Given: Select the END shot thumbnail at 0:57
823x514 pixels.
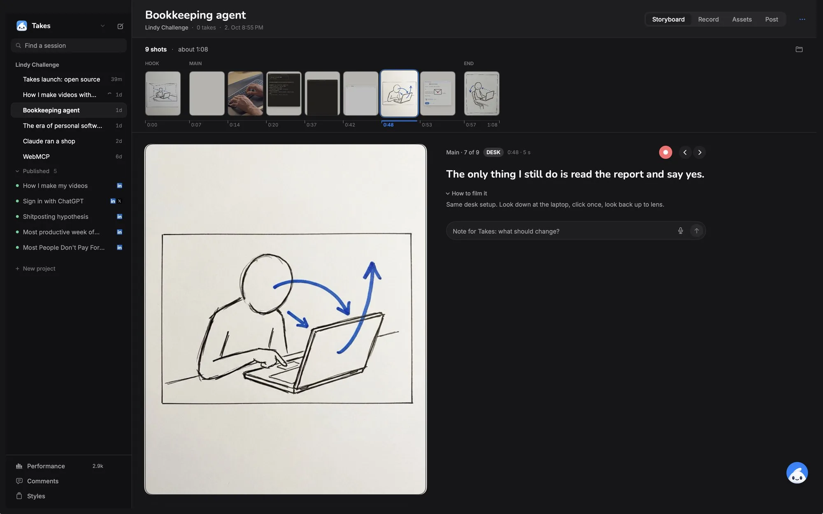Looking at the screenshot, I should (482, 93).
